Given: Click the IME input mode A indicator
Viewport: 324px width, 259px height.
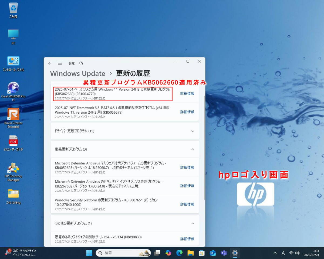Looking at the screenshot, I should [283, 253].
